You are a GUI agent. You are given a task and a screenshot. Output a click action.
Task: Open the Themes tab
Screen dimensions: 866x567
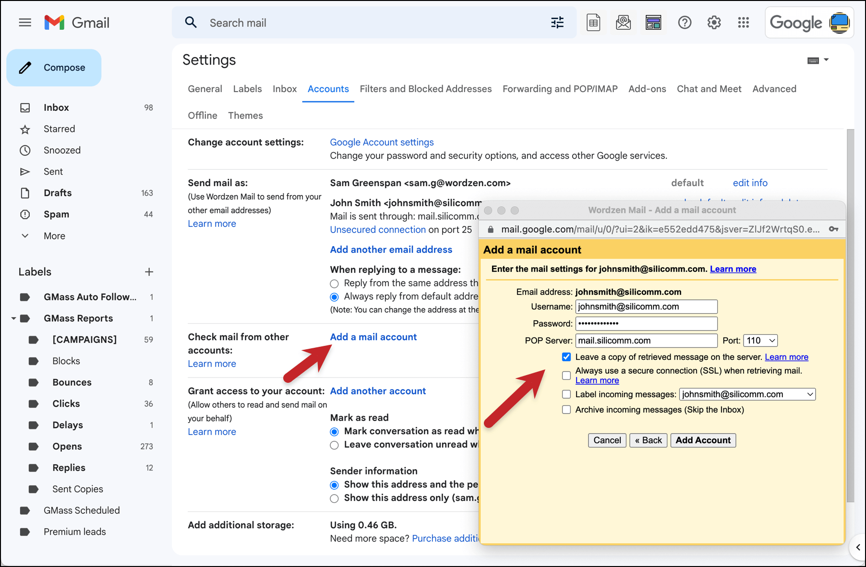[x=245, y=116]
